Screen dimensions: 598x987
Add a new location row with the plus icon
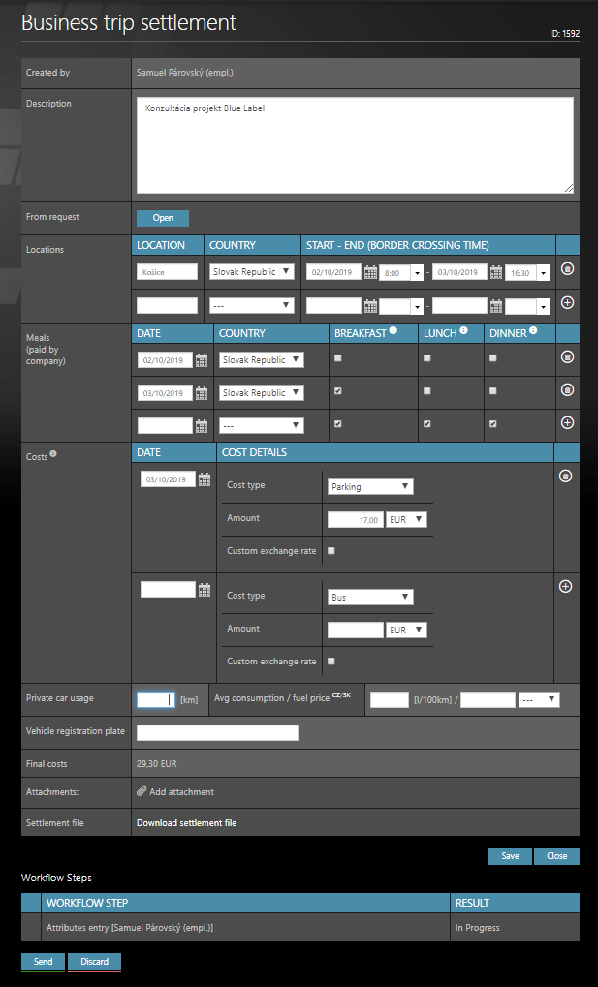pyautogui.click(x=567, y=304)
